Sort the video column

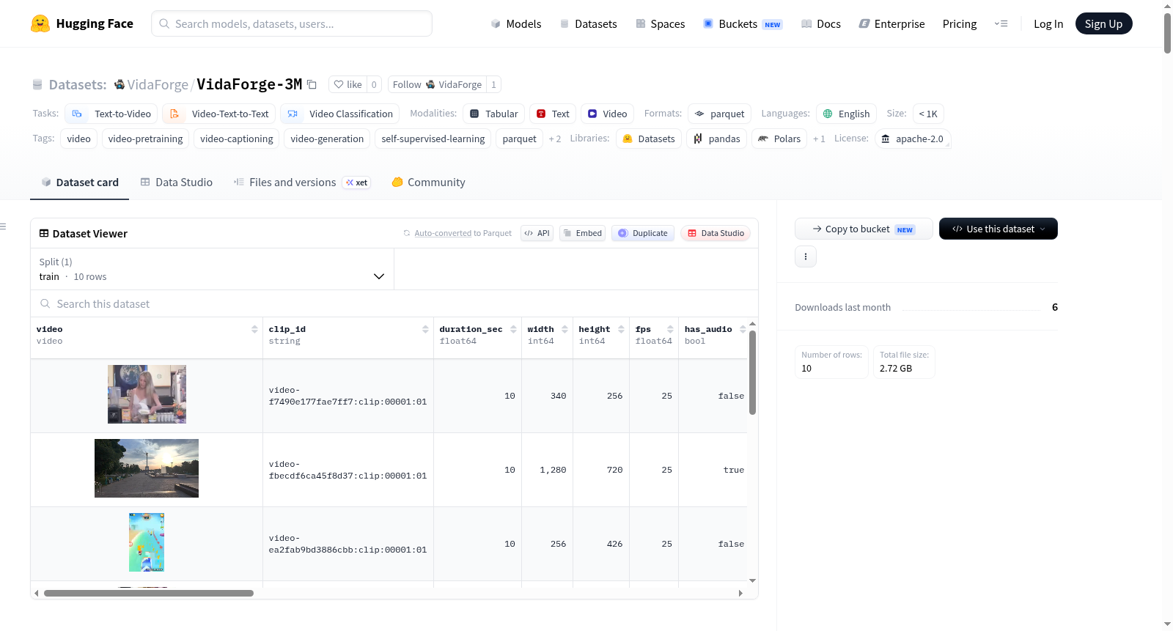pyautogui.click(x=254, y=329)
